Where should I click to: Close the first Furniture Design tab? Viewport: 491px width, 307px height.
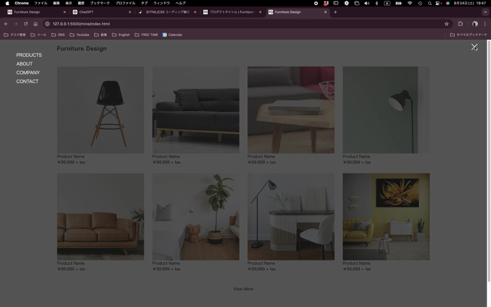tap(64, 12)
